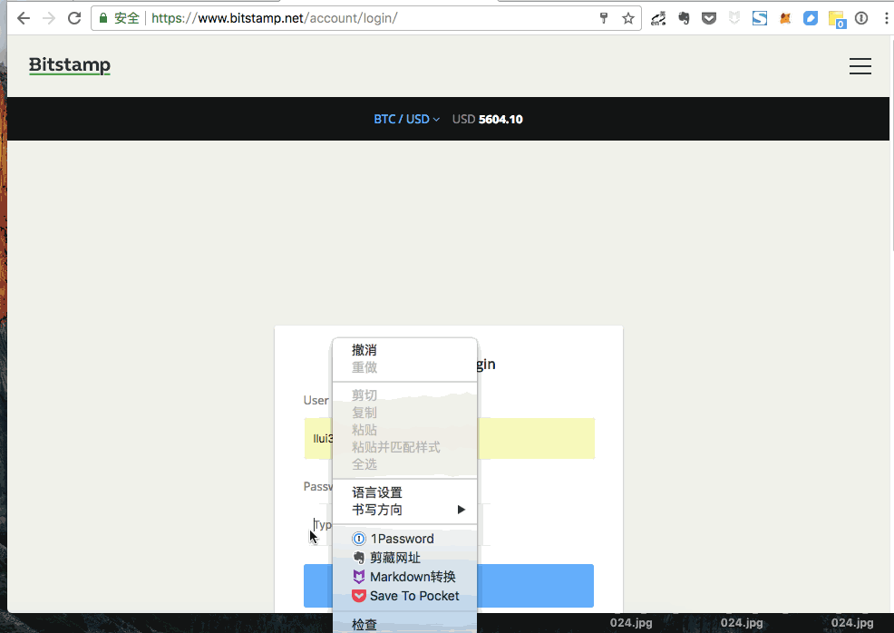Open the MetaMask fox extension
Image resolution: width=894 pixels, height=633 pixels.
click(x=785, y=19)
